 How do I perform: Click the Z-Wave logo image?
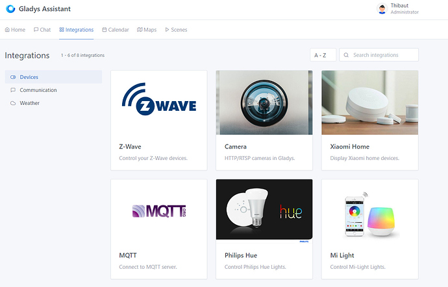(159, 99)
